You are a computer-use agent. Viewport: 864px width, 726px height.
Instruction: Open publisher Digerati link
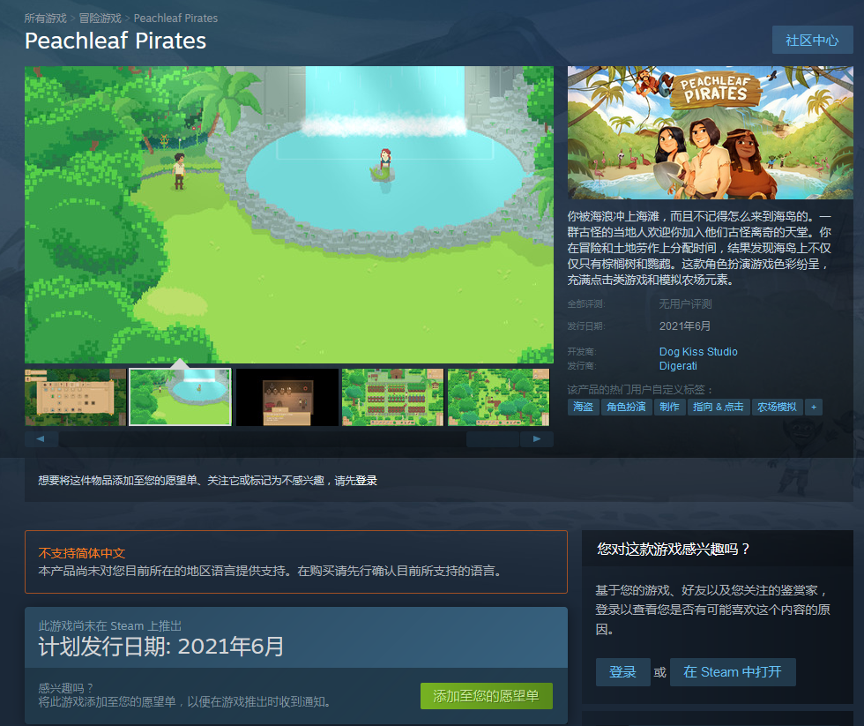678,366
